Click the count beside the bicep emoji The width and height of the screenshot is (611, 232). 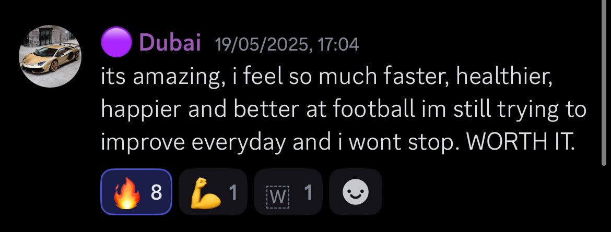[x=233, y=193]
